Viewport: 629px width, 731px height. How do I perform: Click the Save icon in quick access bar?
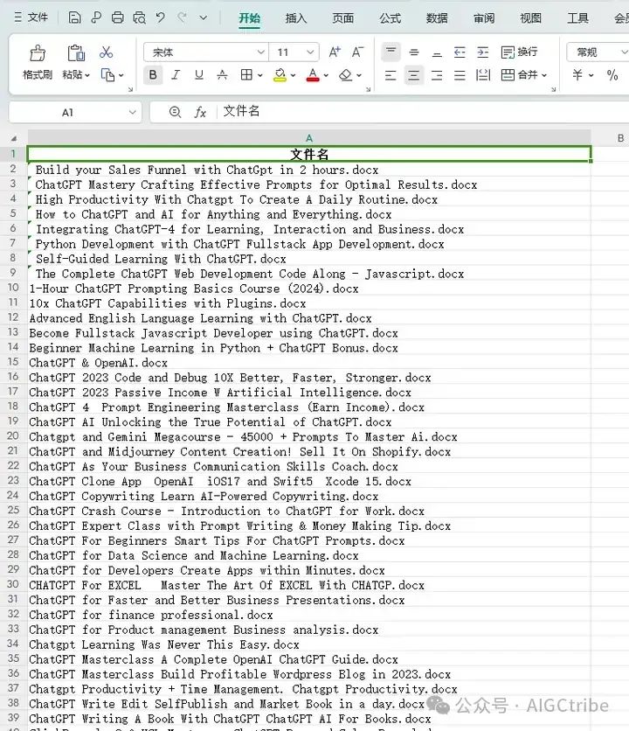pyautogui.click(x=74, y=17)
